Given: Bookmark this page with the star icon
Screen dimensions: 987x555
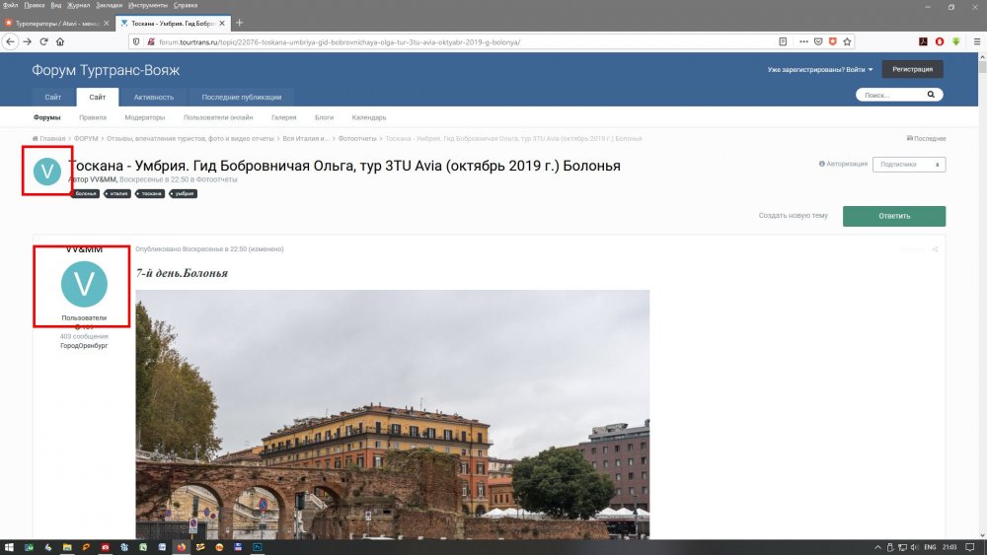Looking at the screenshot, I should [847, 41].
